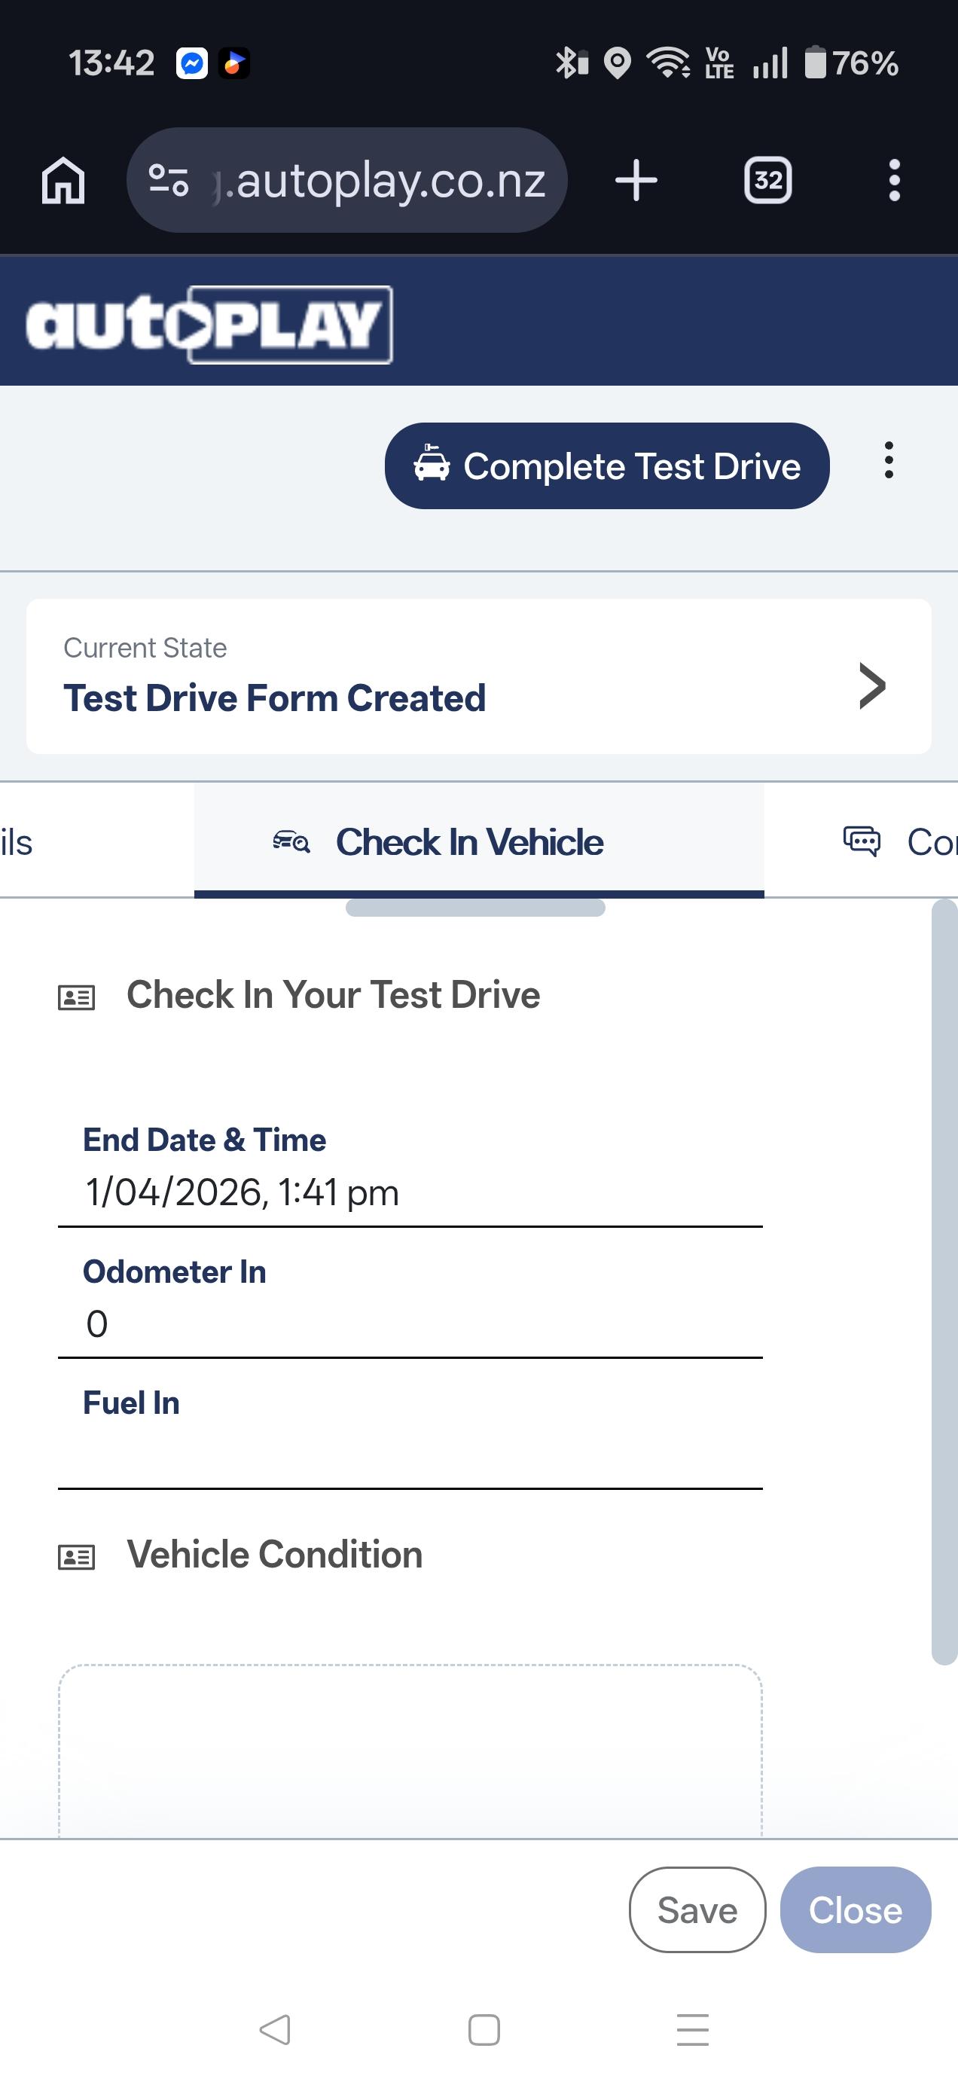The image size is (958, 2088).
Task: Open a new browser tab
Action: click(636, 180)
